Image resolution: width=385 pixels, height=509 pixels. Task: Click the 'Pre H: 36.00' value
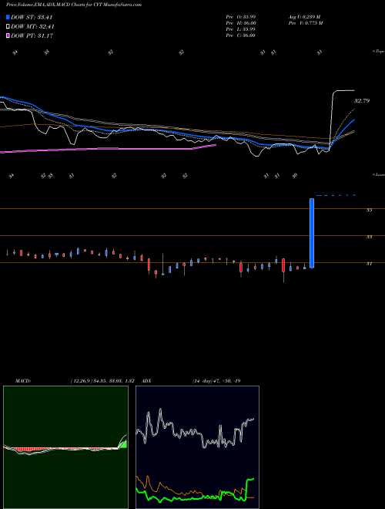(x=240, y=23)
